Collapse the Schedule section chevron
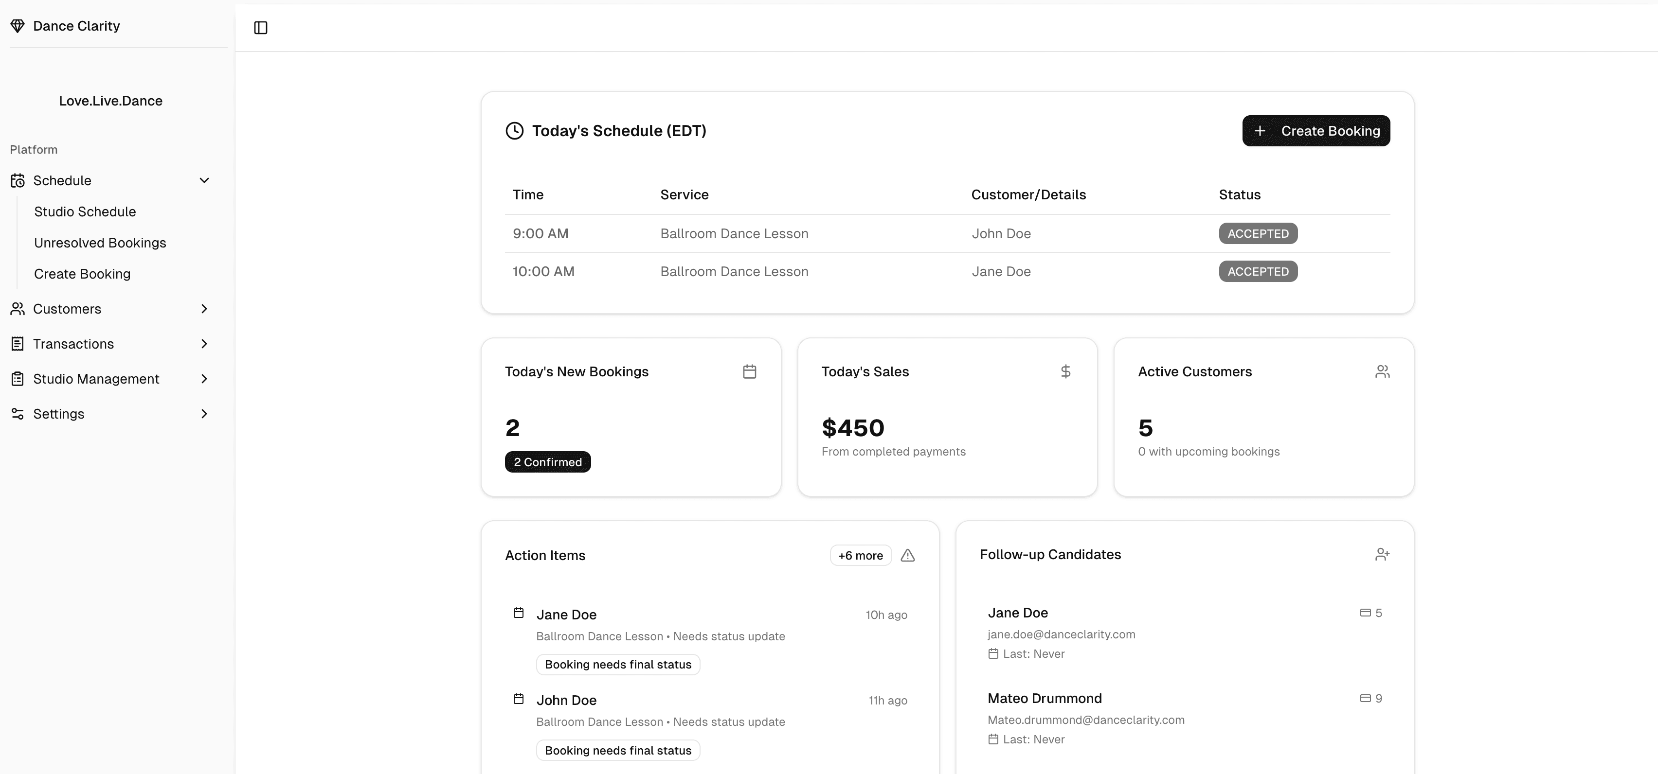The width and height of the screenshot is (1658, 774). click(x=204, y=181)
